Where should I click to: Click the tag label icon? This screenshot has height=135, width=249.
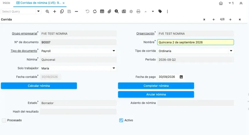(160, 12)
